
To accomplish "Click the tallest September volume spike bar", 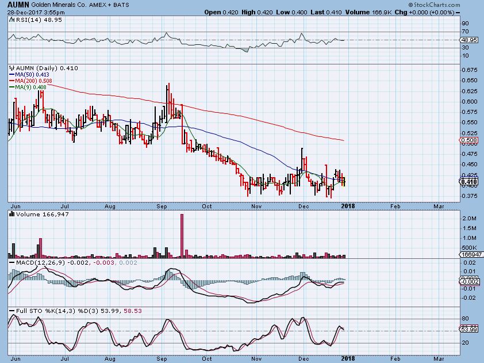I will click(x=182, y=235).
